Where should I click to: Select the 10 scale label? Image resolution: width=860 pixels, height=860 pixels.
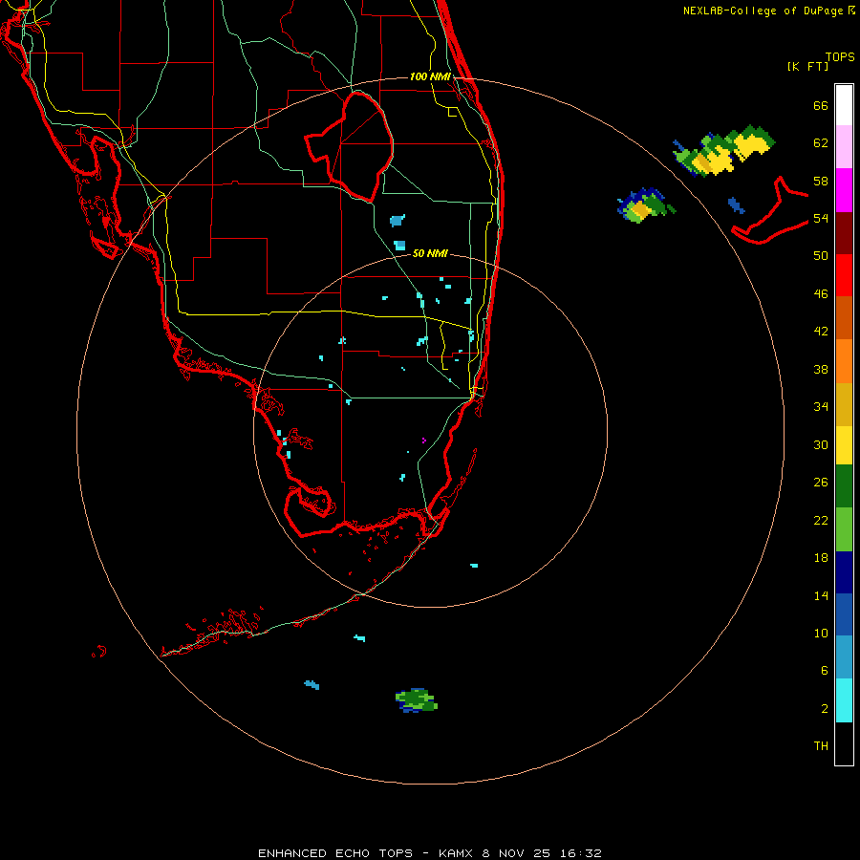click(821, 633)
